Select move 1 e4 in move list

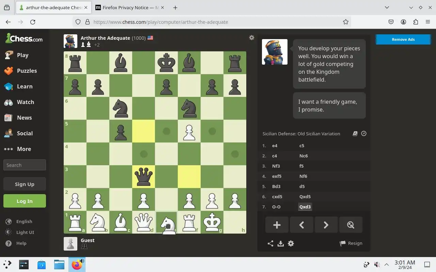[x=275, y=146]
